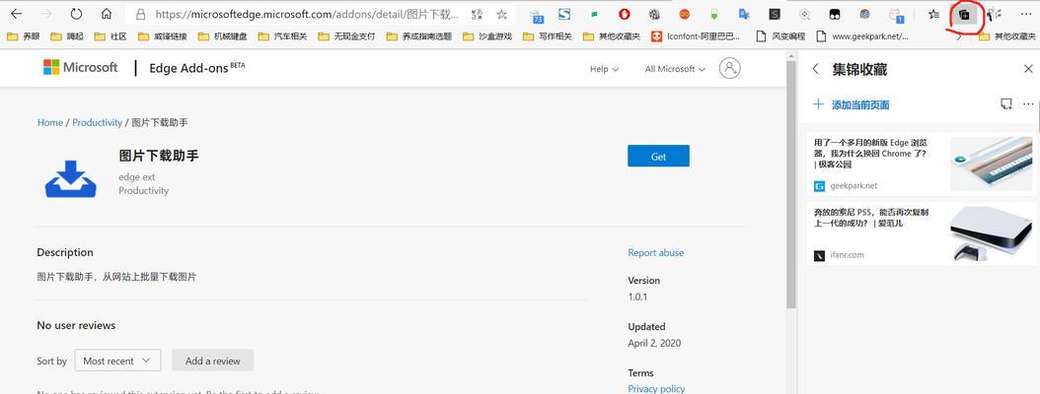The image size is (1040, 394).
Task: Click the orange round extension icon
Action: pyautogui.click(x=685, y=14)
